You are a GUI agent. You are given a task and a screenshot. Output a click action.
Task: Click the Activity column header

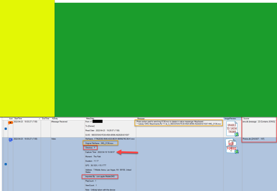point(55,118)
